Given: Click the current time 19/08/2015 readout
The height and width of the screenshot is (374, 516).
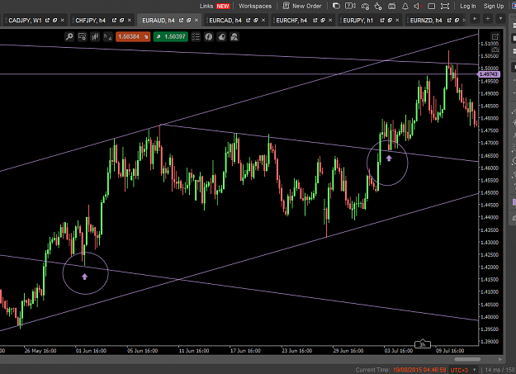Looking at the screenshot, I should point(419,370).
